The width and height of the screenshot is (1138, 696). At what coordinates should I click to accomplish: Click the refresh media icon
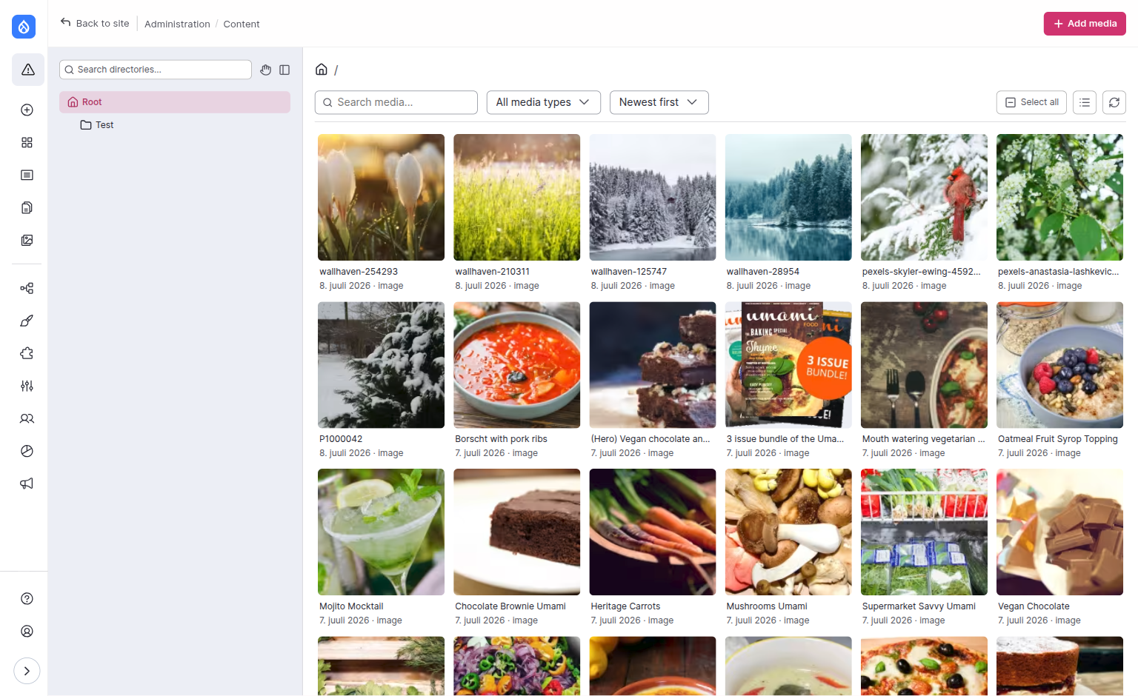(x=1114, y=102)
